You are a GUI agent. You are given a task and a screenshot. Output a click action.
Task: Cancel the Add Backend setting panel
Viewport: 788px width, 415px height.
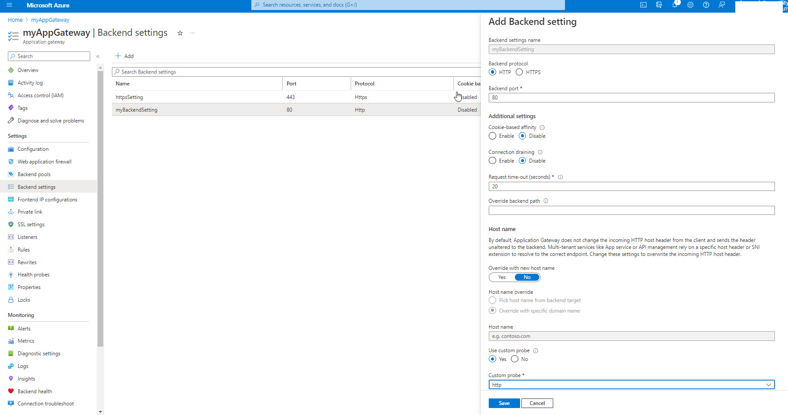537,403
